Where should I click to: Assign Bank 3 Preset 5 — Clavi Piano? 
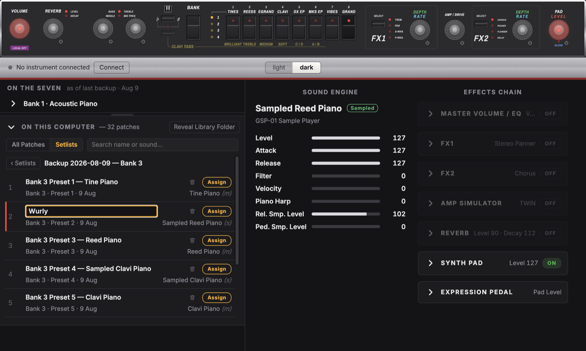point(217,297)
